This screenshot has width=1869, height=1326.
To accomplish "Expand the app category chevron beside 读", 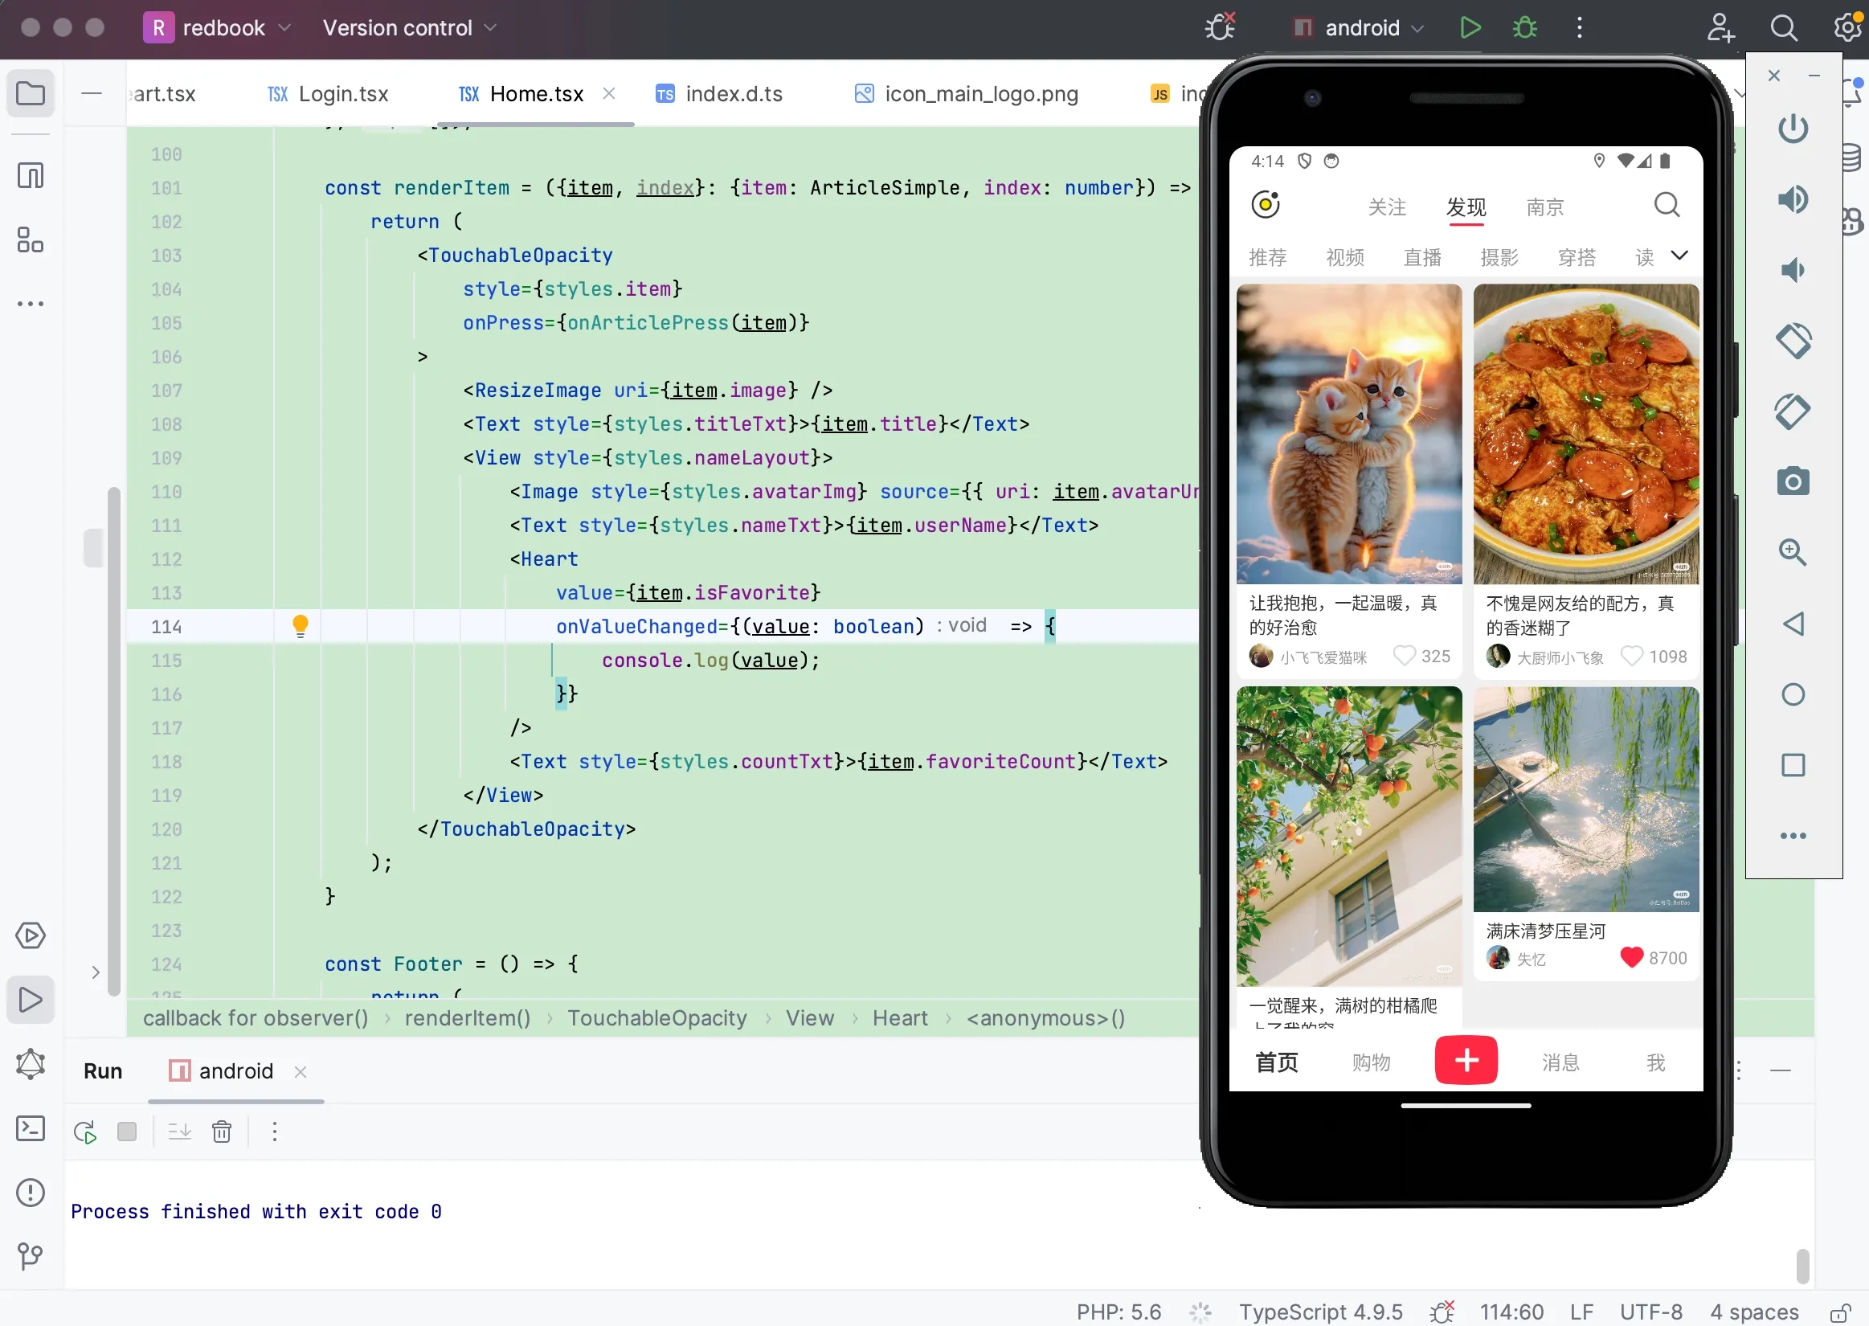I will 1679,256.
